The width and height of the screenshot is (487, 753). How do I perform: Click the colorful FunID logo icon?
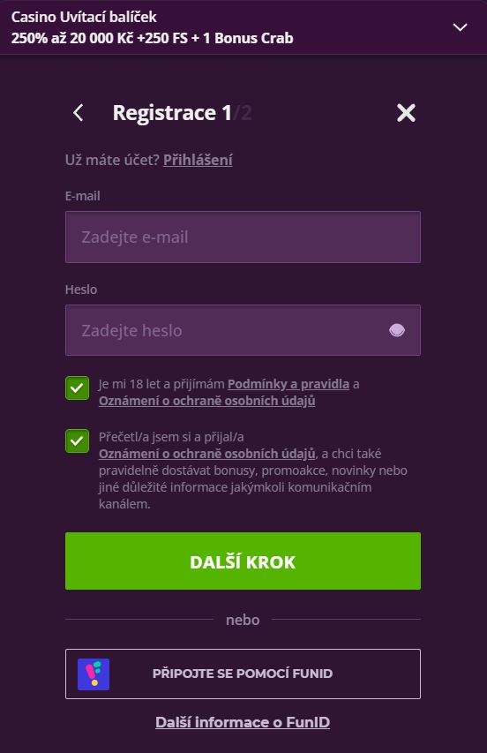point(94,674)
